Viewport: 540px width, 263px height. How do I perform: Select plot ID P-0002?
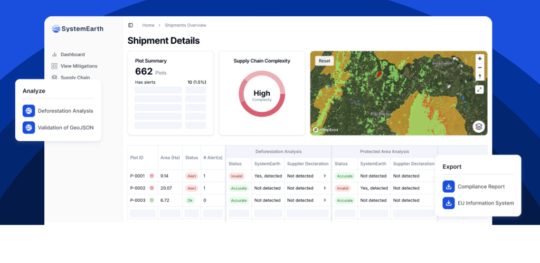pos(137,188)
